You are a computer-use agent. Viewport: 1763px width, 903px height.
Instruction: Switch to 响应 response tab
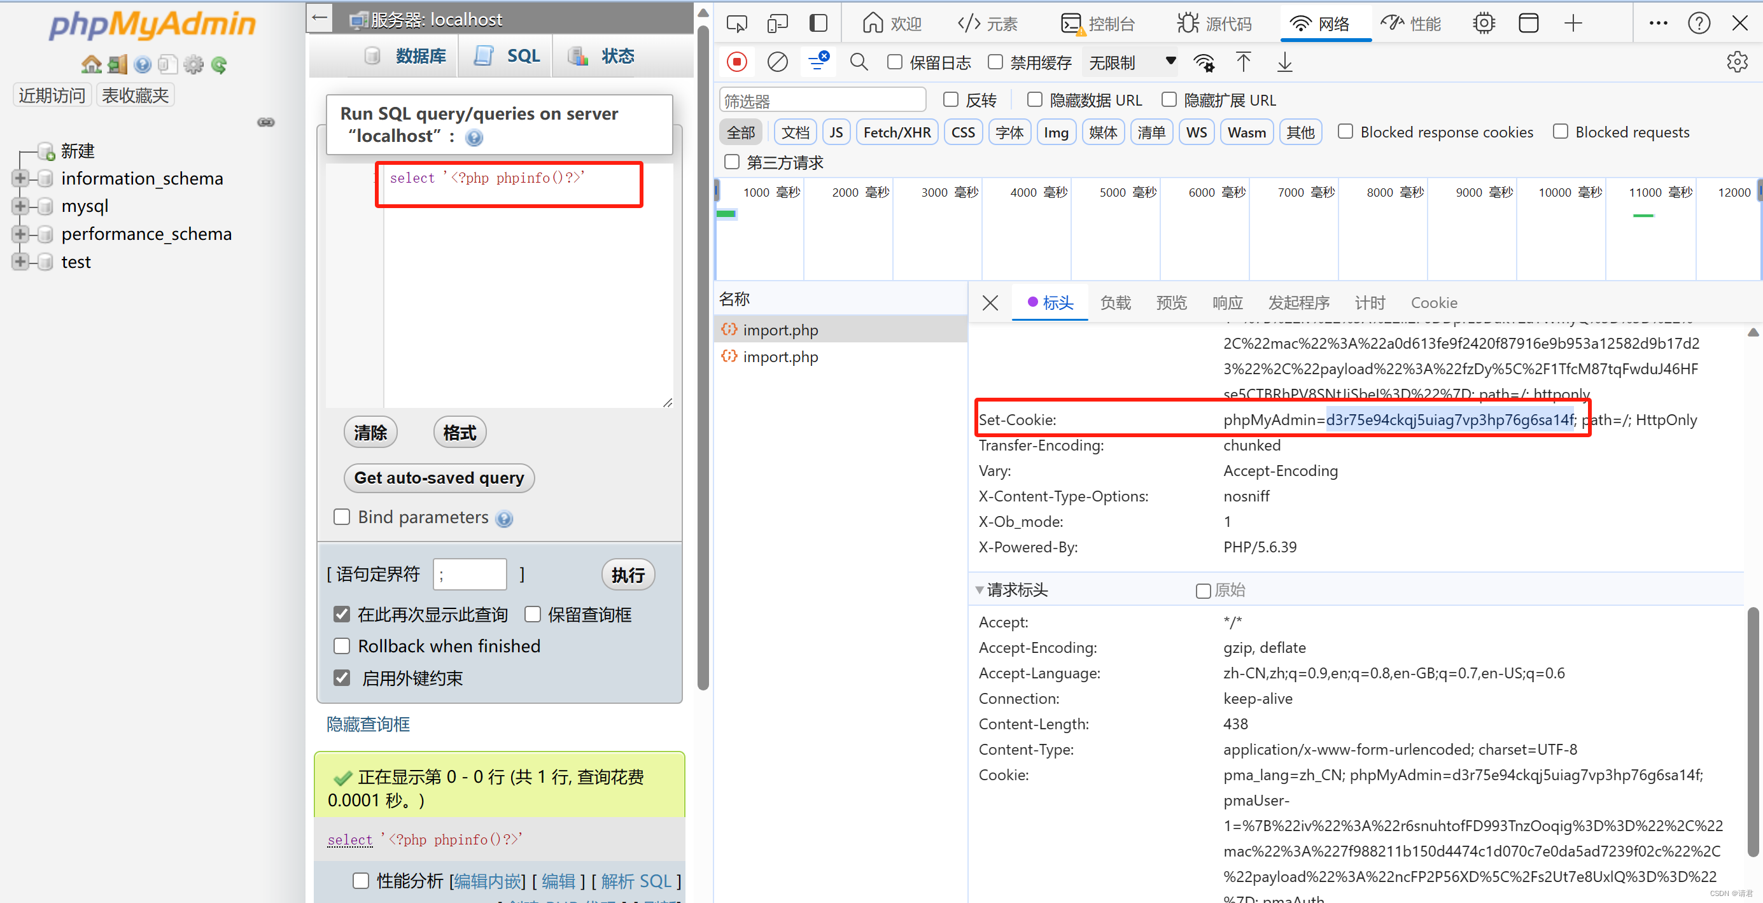click(x=1227, y=303)
